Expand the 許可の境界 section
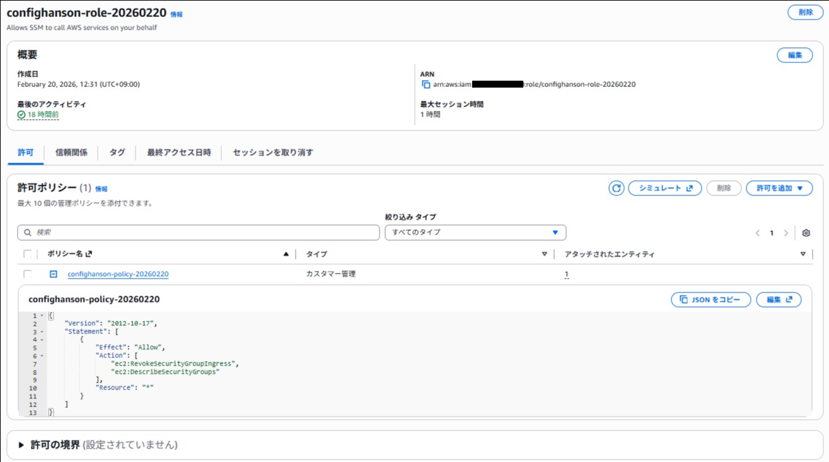 coord(21,445)
